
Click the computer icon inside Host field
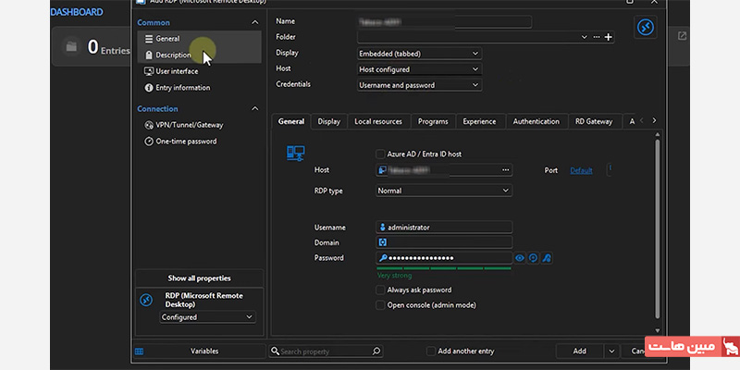(382, 170)
